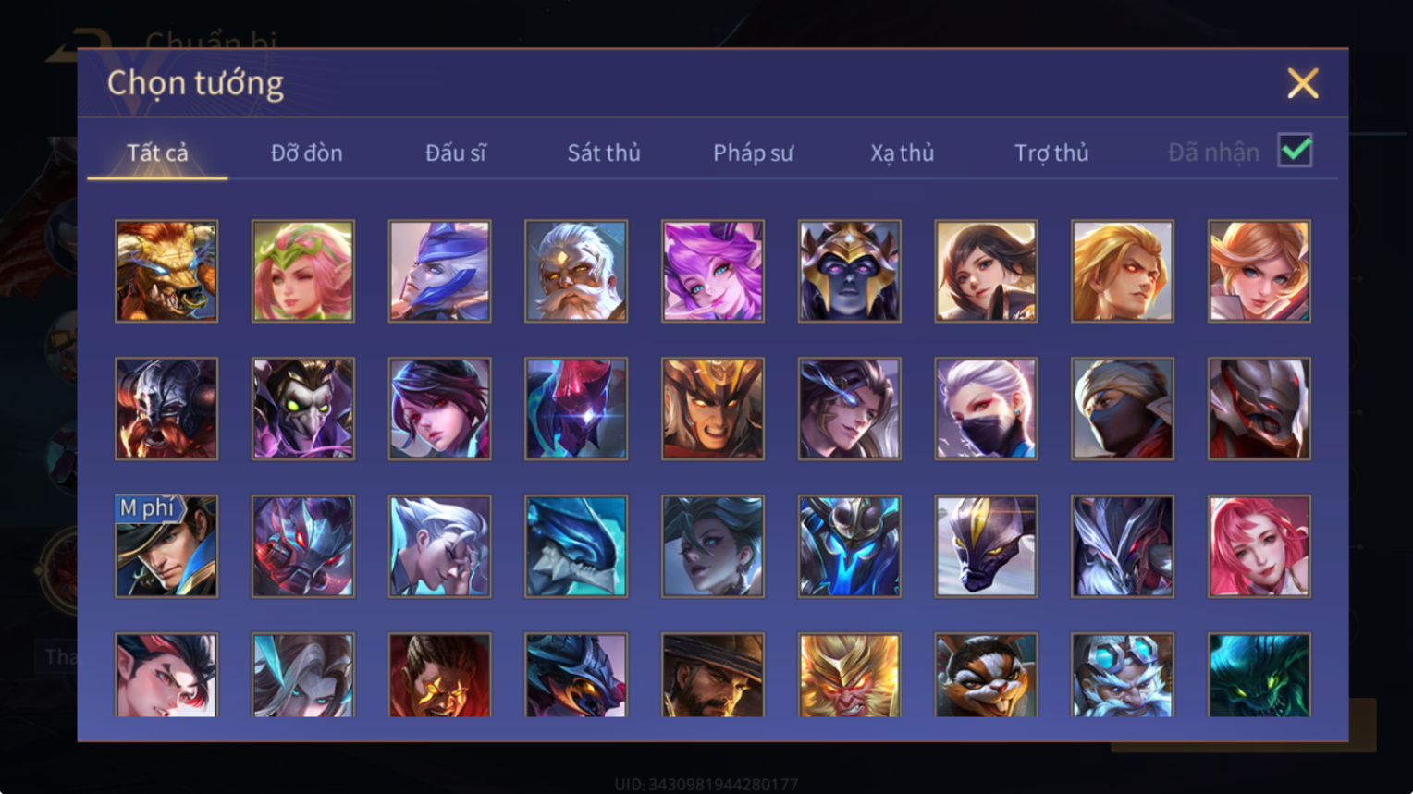The height and width of the screenshot is (794, 1413).
Task: Open the 'Sát thủ' tab
Action: click(x=604, y=153)
